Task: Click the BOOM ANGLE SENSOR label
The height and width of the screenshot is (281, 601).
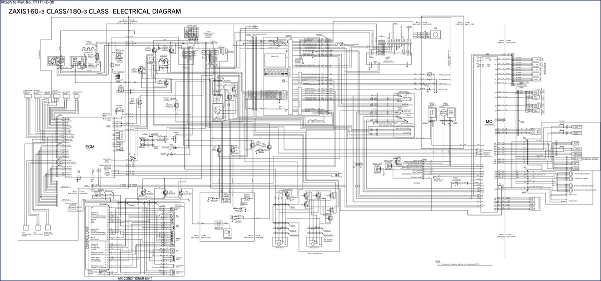Action: coord(582,173)
